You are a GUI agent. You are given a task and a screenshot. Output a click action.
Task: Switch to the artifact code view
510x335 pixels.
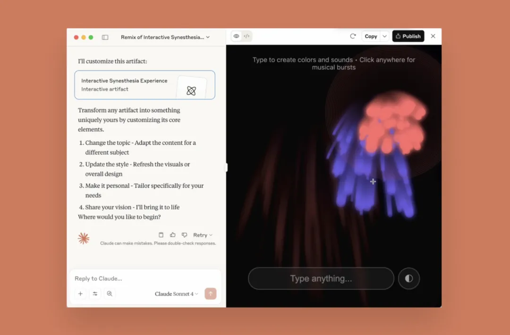(x=246, y=36)
